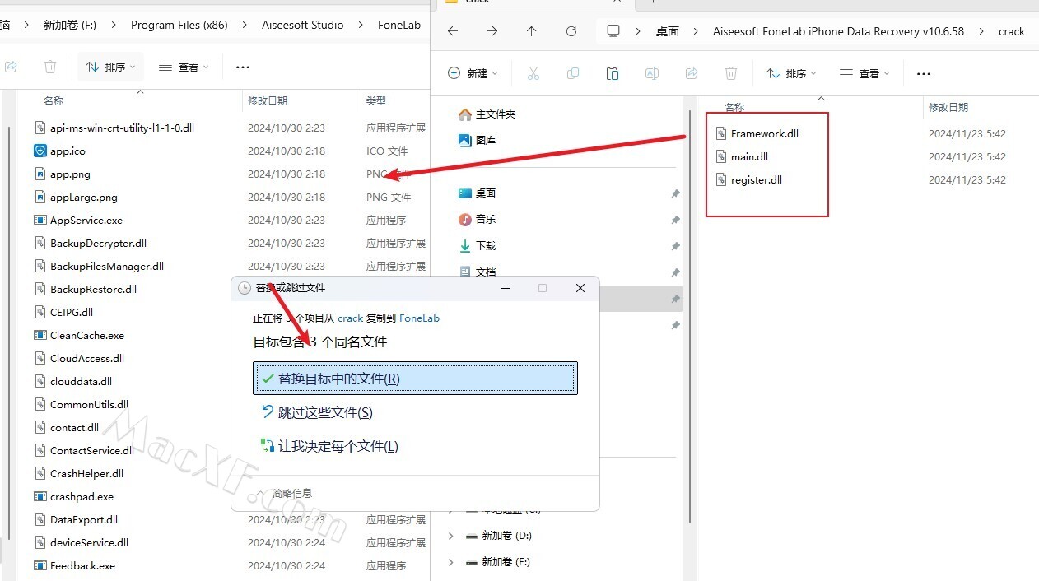Click the Paste clipboard icon

point(612,73)
